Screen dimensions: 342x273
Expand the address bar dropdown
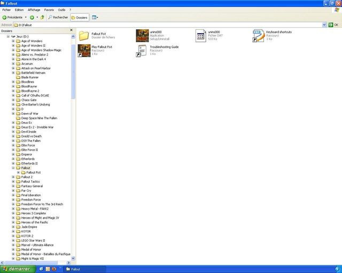[324, 25]
